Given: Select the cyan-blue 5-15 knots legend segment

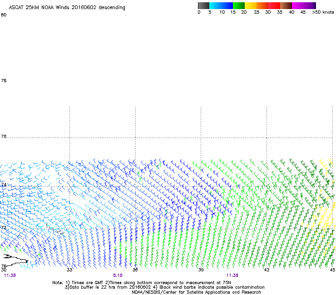Looking at the screenshot, I should point(221,5).
